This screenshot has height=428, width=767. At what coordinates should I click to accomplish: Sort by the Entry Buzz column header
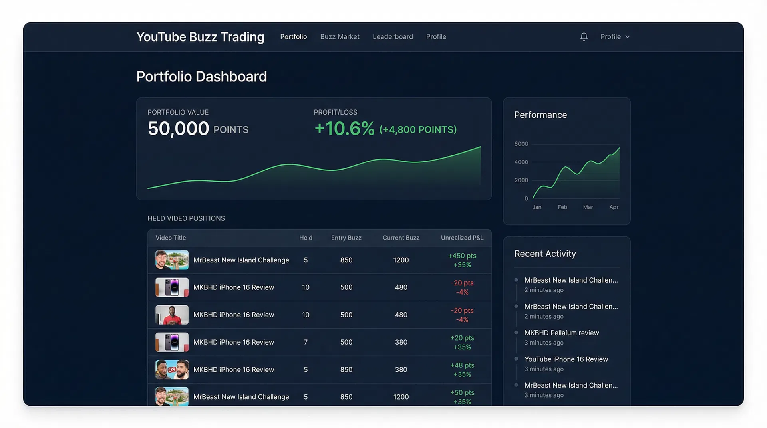point(346,238)
